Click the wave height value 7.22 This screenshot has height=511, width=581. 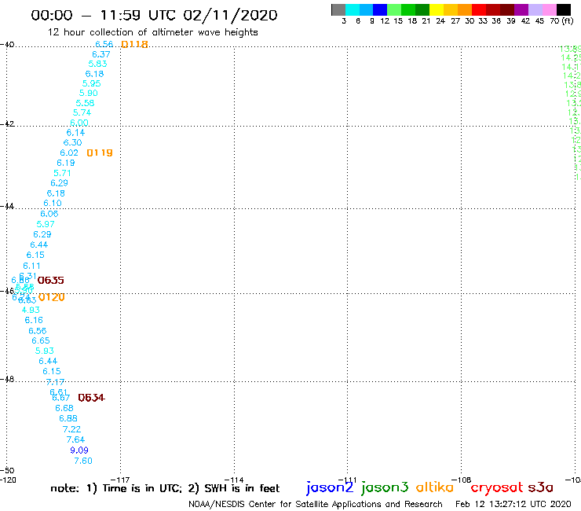click(x=72, y=429)
